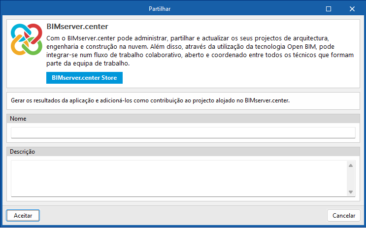Image resolution: width=366 pixels, height=228 pixels.
Task: Click inside the Descrição text area
Action: point(177,177)
